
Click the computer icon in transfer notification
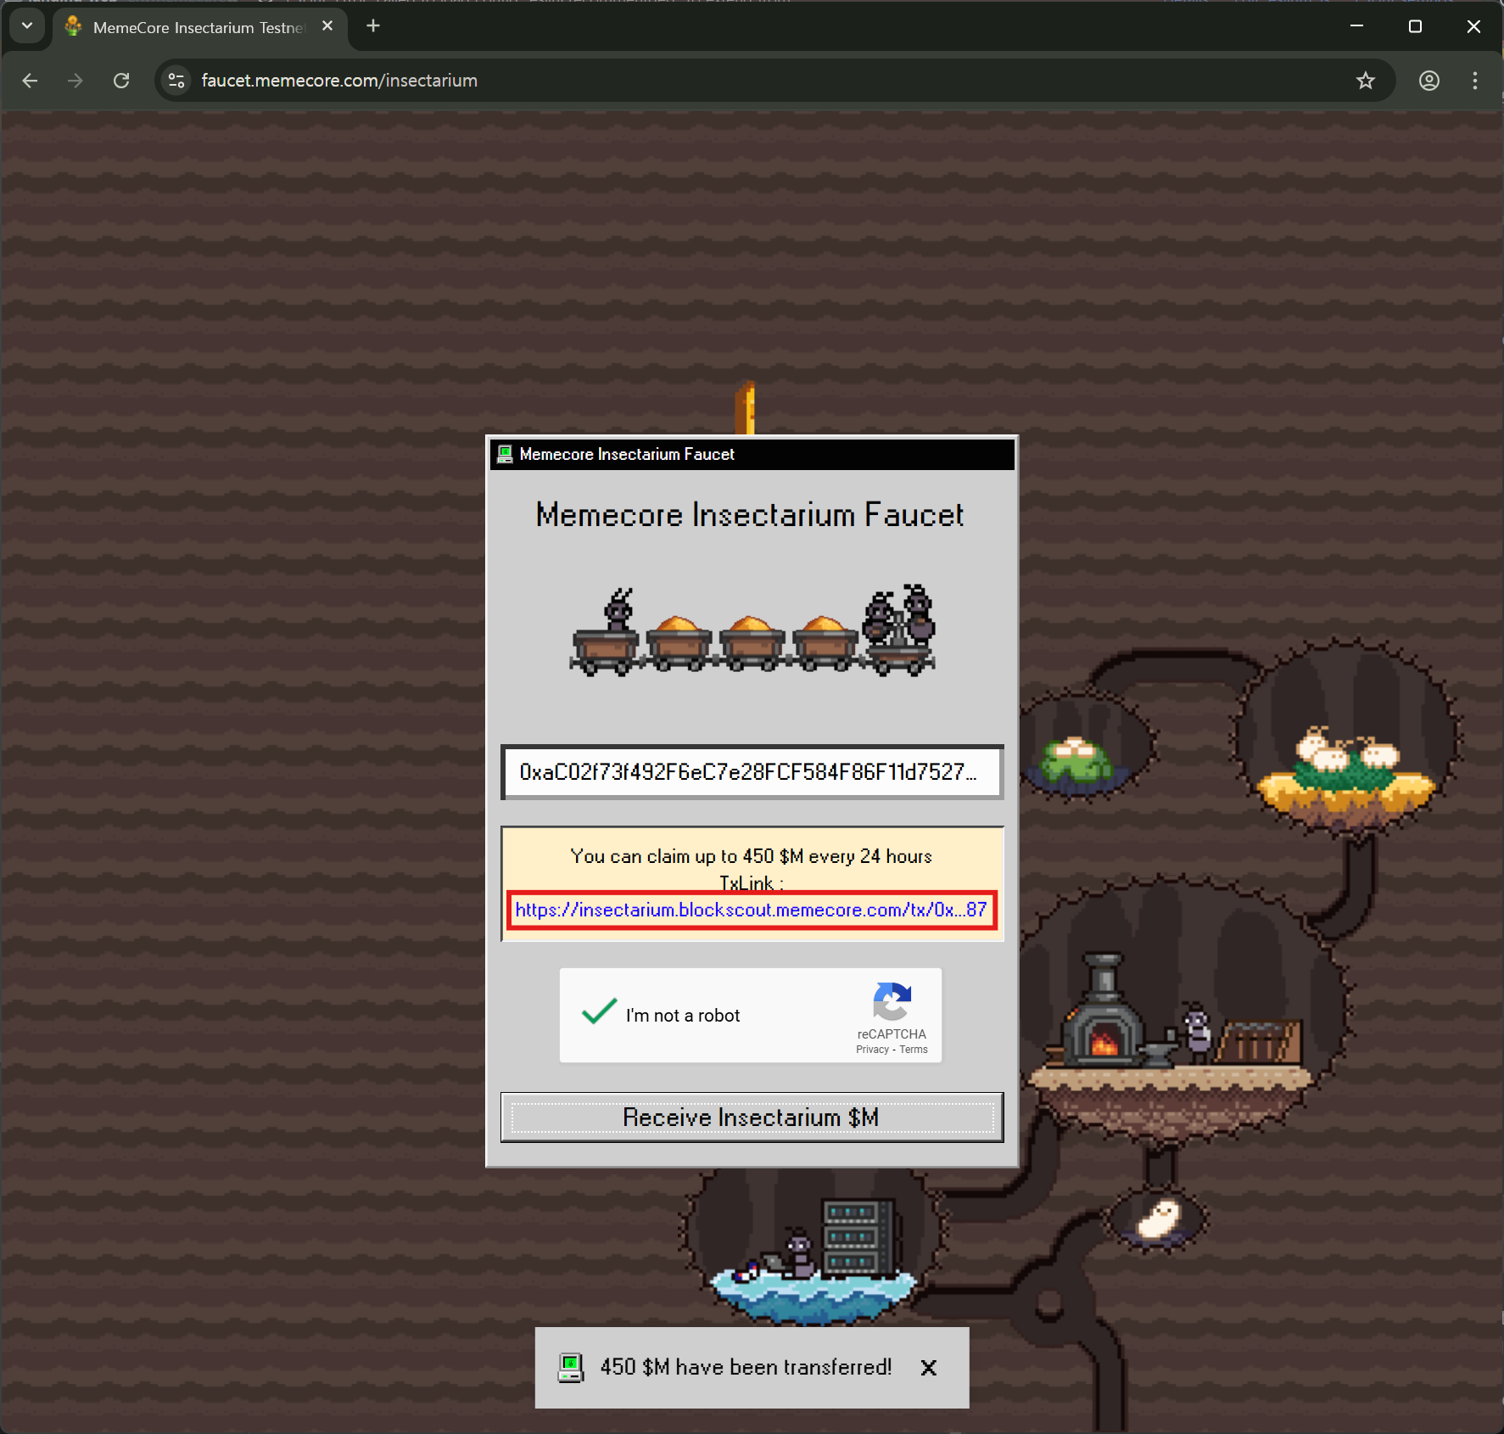point(571,1367)
